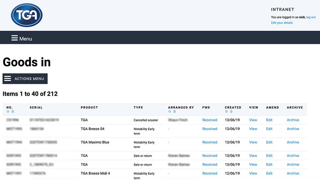Screen dimensions: 320x180
Task: Edit the TGA Breeze Midi 4 entry
Action: coord(269,173)
